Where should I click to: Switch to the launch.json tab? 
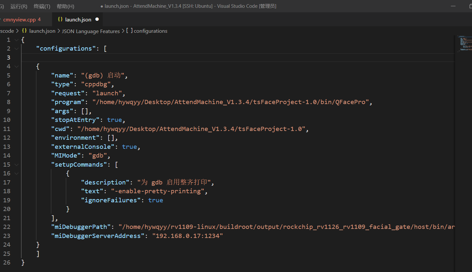pyautogui.click(x=78, y=19)
